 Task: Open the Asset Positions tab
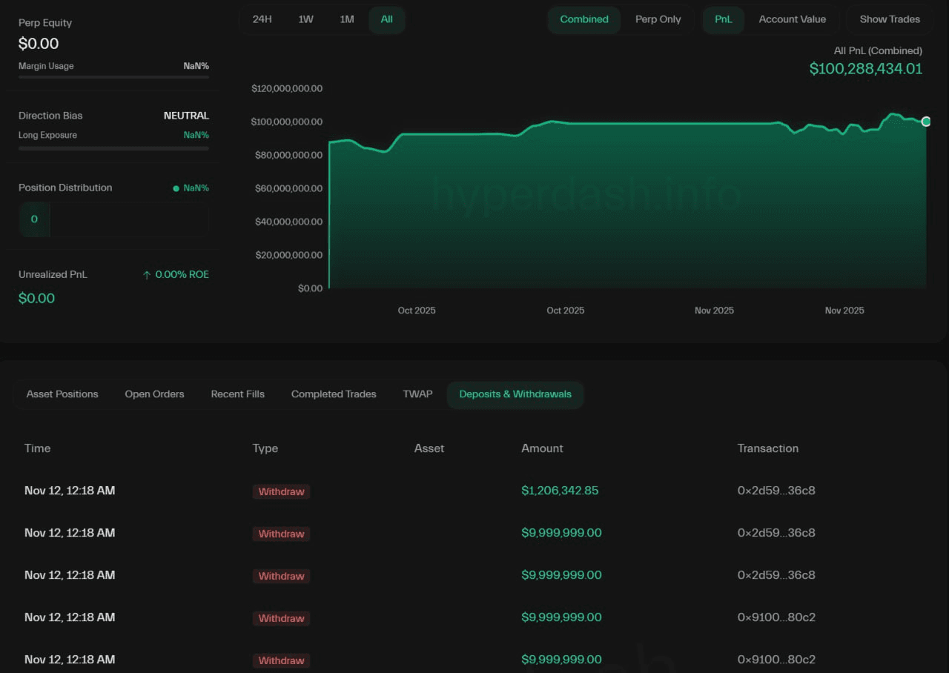point(62,394)
